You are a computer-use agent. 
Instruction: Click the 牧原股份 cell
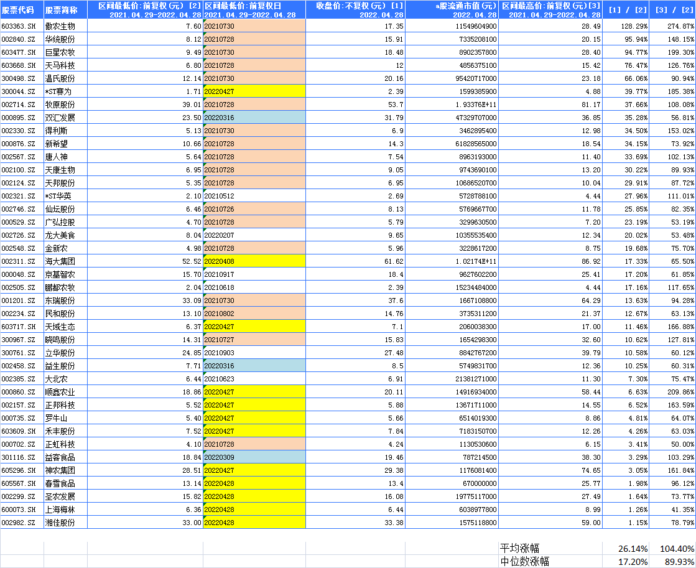66,105
